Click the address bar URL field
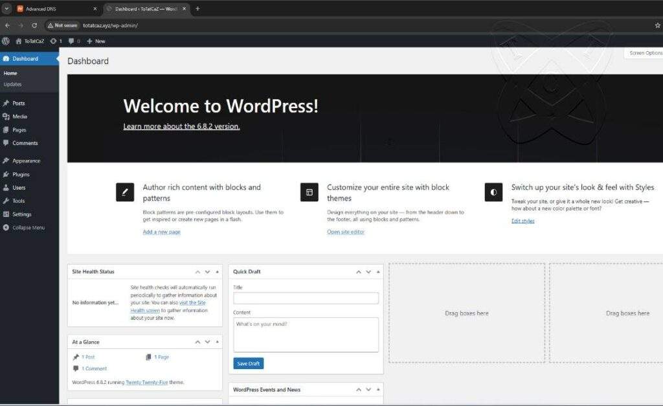 (x=110, y=25)
